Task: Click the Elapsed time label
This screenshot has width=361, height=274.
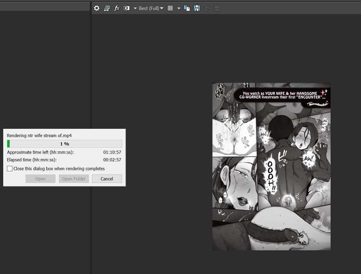Action: [32, 160]
